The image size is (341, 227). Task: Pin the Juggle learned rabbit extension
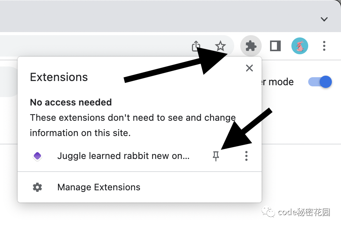point(216,156)
